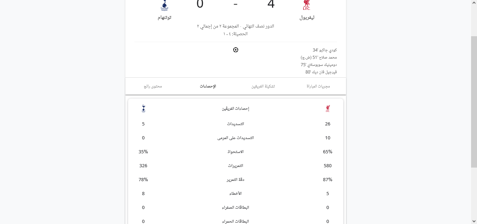The width and height of the screenshot is (477, 224).
Task: Click the Liverpool club crest at the top
Action: 307,5
